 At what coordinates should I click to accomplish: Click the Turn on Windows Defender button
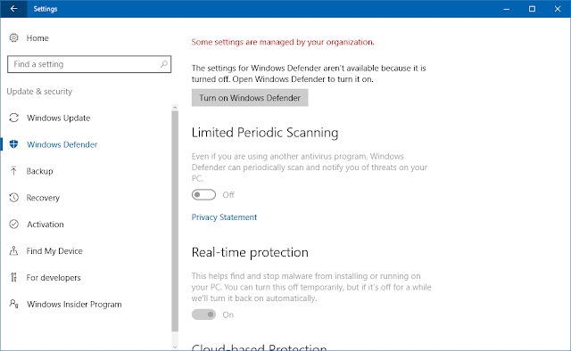click(250, 97)
